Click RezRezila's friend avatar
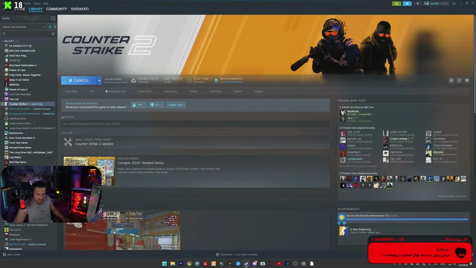476x268 pixels. coord(342,112)
